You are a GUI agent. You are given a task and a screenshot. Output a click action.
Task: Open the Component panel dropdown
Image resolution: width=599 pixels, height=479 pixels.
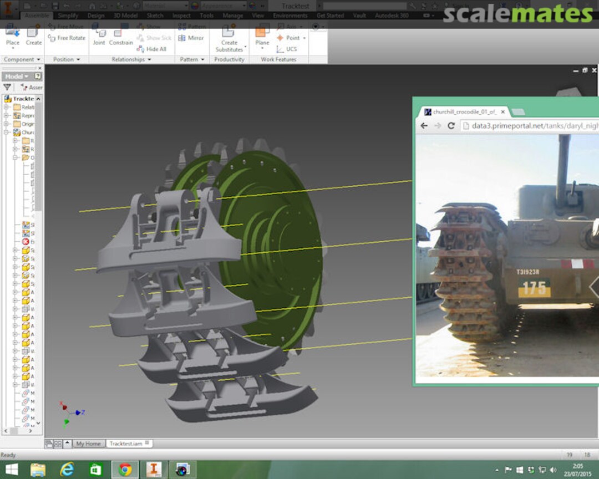tap(22, 59)
